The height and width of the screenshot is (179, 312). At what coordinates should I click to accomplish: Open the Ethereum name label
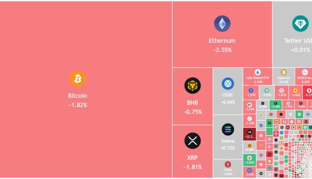click(222, 41)
